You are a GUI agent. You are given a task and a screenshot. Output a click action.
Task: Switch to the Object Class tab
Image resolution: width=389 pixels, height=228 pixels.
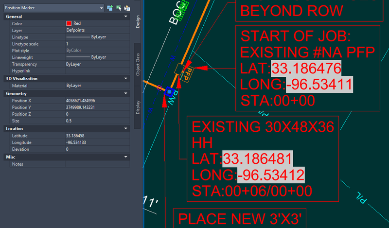tap(138, 63)
